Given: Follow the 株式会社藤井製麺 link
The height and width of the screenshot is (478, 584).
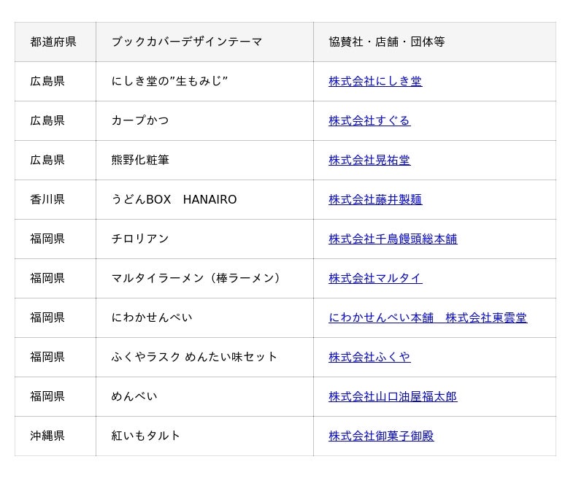Looking at the screenshot, I should (x=375, y=199).
